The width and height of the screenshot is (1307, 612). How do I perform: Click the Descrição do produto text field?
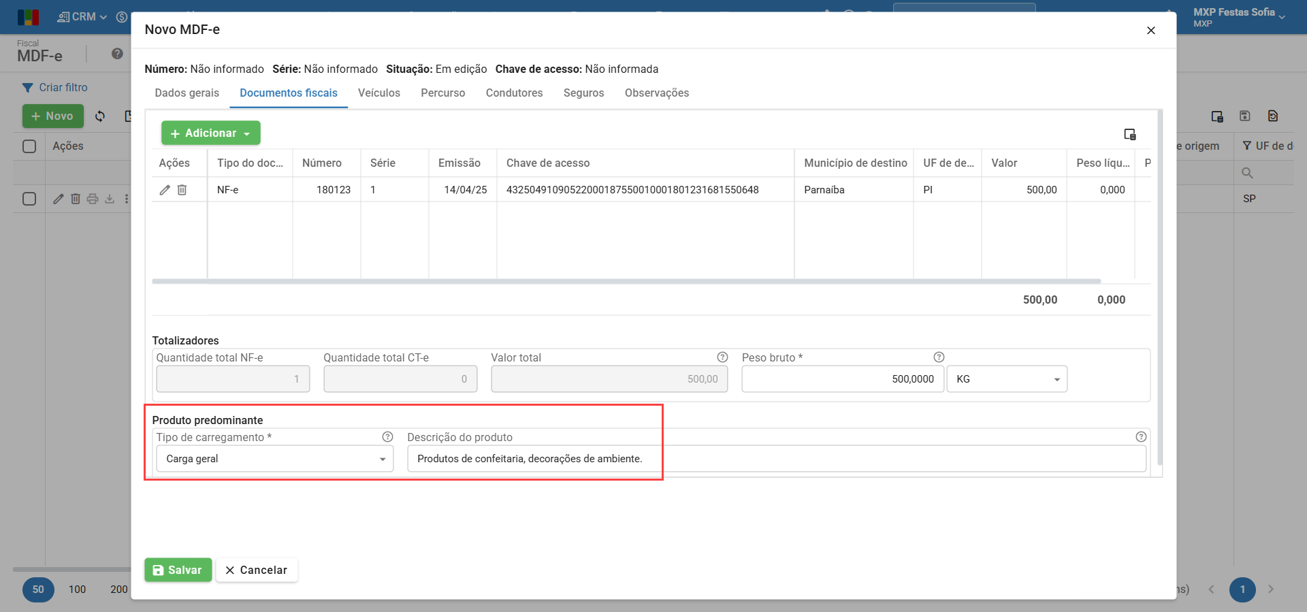pos(777,459)
